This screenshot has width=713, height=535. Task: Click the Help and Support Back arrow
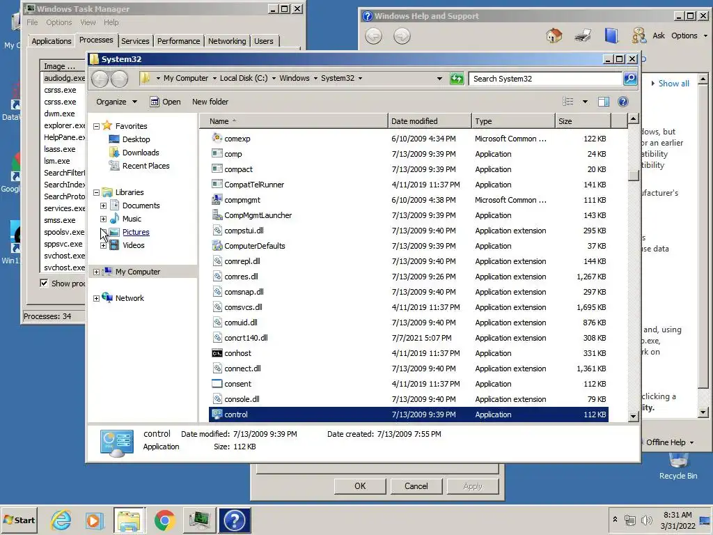(x=373, y=36)
